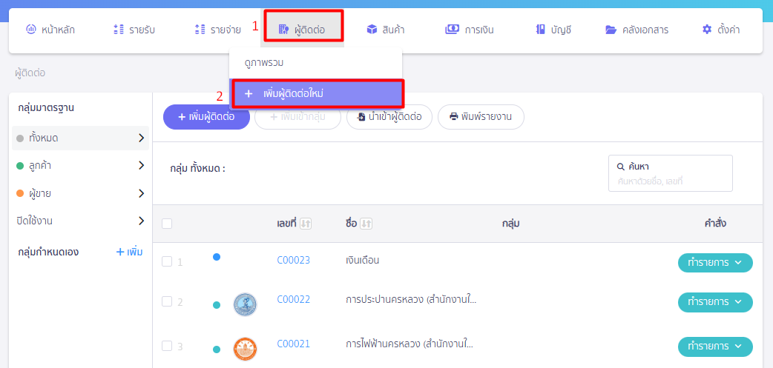Open the การเงิน finance menu

pyautogui.click(x=470, y=30)
